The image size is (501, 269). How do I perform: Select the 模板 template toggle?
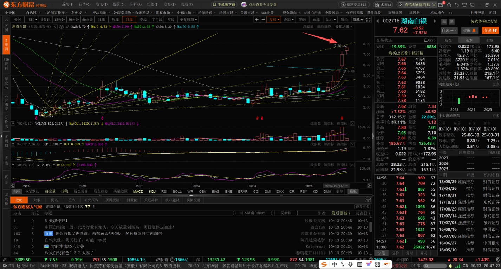click(x=352, y=191)
